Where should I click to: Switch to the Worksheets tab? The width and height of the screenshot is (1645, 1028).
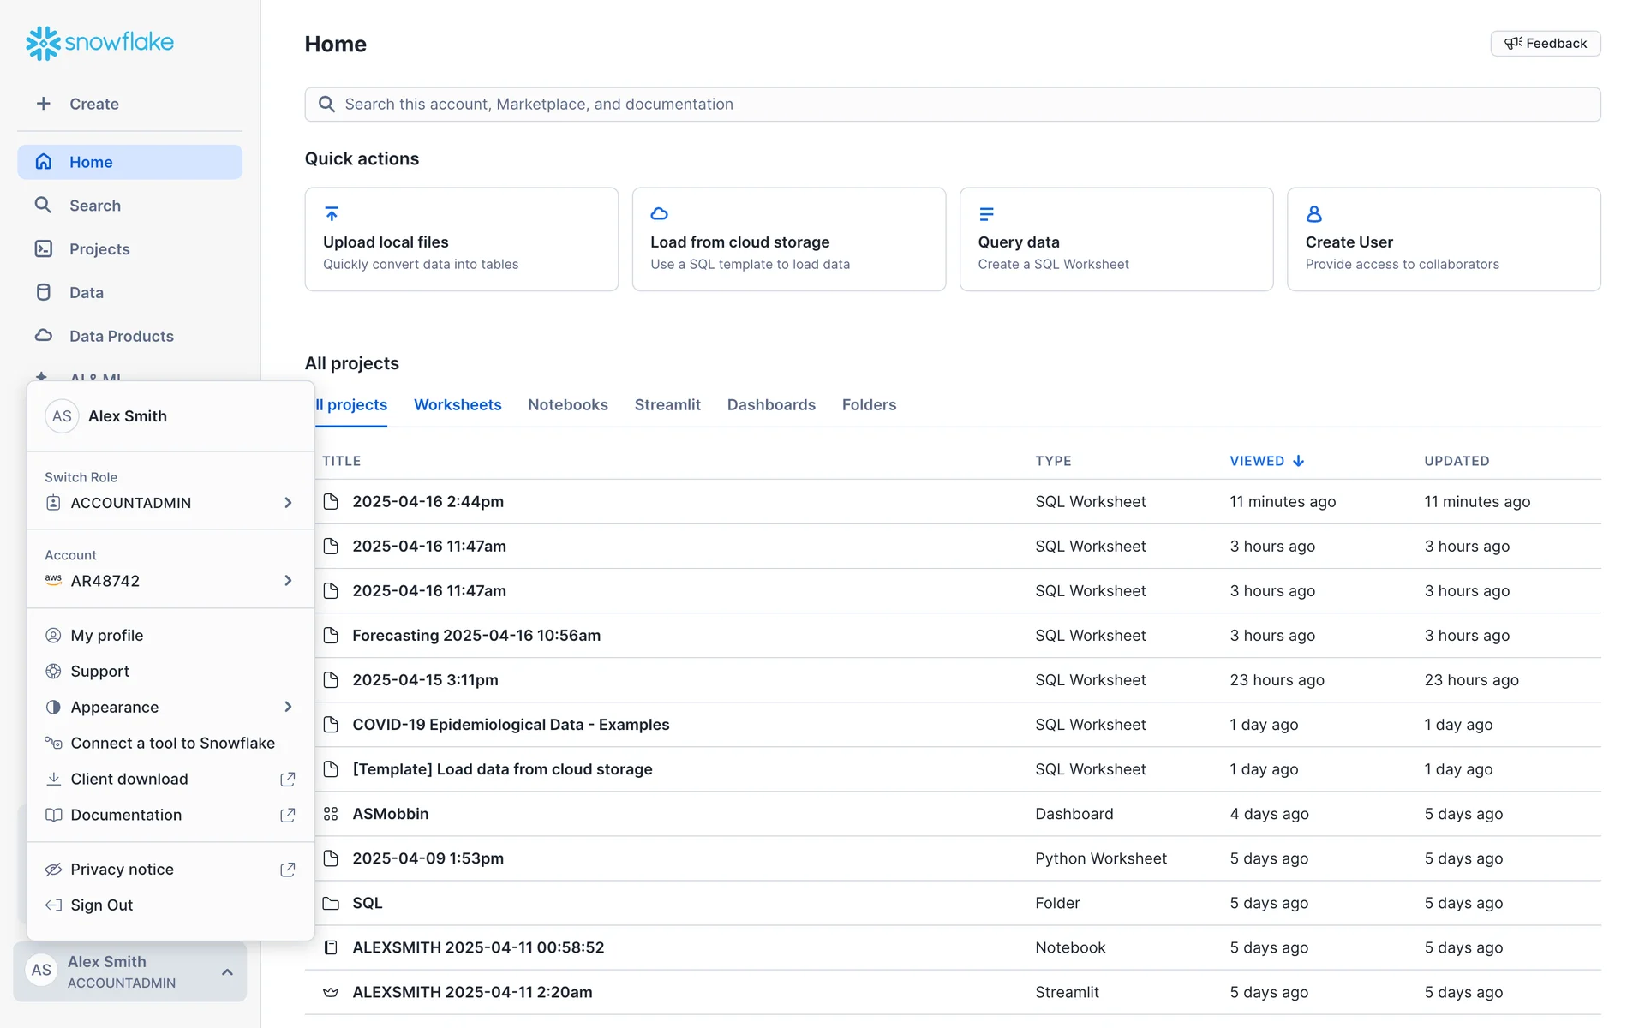coord(458,404)
